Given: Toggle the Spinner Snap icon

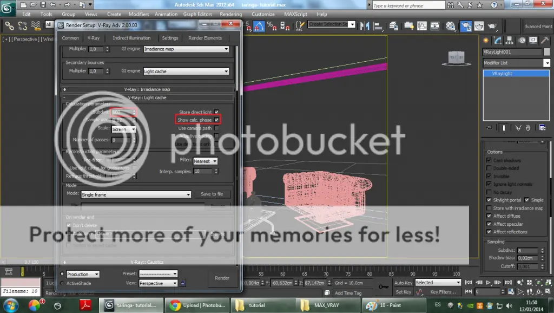Looking at the screenshot, I should [284, 26].
